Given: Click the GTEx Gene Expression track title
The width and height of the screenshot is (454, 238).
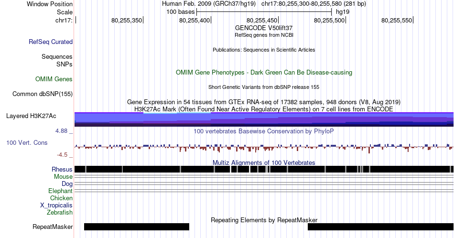Looking at the screenshot, I should point(264,102).
